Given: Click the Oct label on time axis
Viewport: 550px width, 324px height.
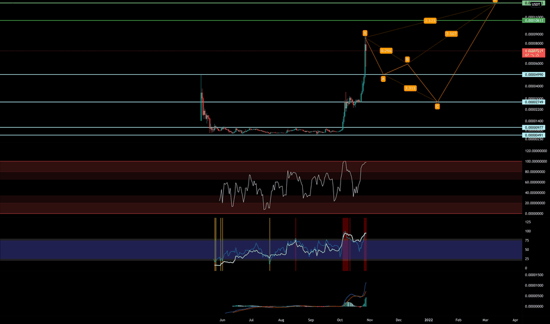Looking at the screenshot, I should click(339, 320).
